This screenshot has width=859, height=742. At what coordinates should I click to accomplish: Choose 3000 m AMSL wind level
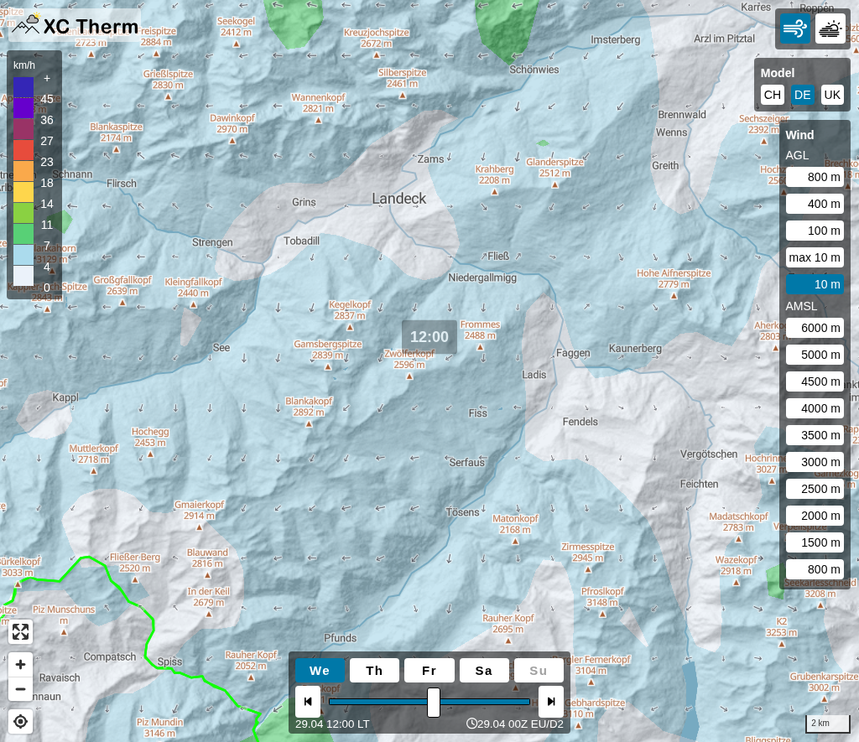815,462
